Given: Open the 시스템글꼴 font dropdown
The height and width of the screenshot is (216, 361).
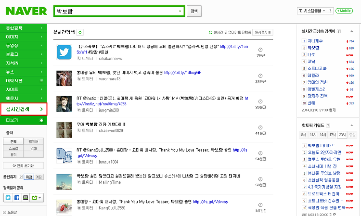Looking at the screenshot, I should point(312,11).
